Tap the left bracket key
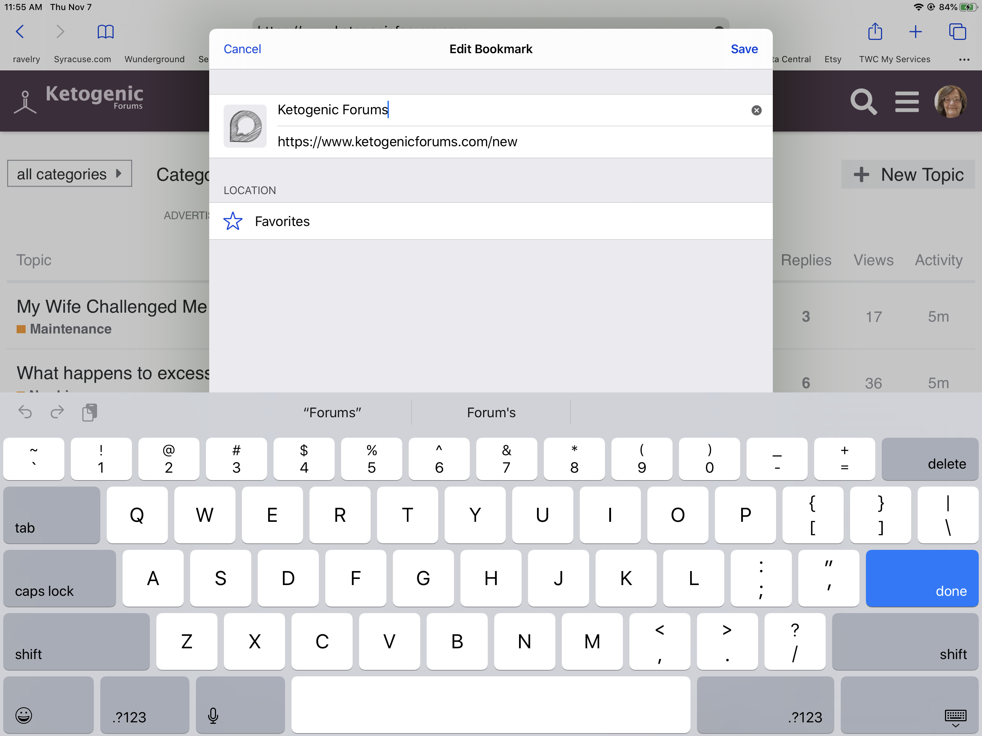The width and height of the screenshot is (982, 736). pos(812,515)
